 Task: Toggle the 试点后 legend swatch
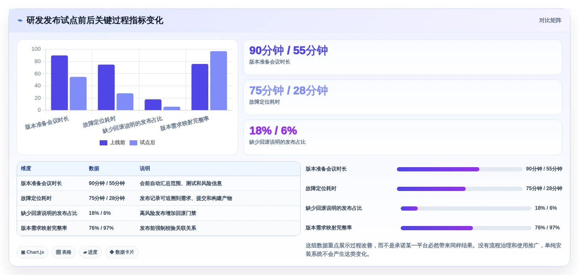tap(133, 143)
